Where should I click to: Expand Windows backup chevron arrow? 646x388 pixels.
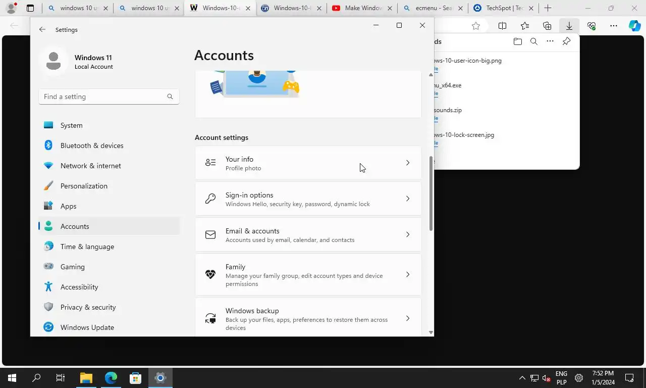pyautogui.click(x=408, y=318)
